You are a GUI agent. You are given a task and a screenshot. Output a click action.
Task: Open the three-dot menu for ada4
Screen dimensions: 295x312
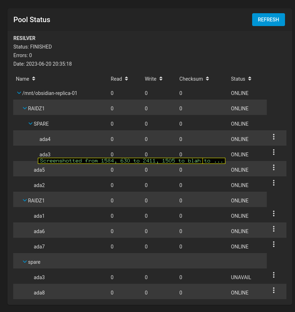[274, 137]
